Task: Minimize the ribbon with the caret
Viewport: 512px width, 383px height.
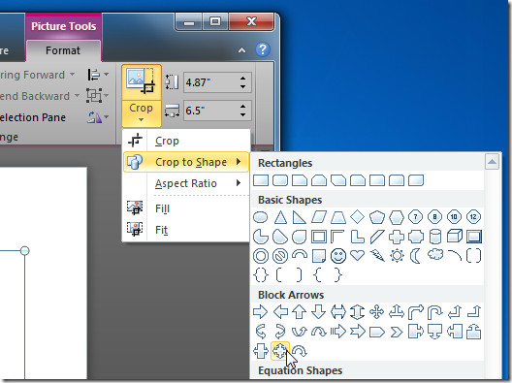Action: pos(241,50)
